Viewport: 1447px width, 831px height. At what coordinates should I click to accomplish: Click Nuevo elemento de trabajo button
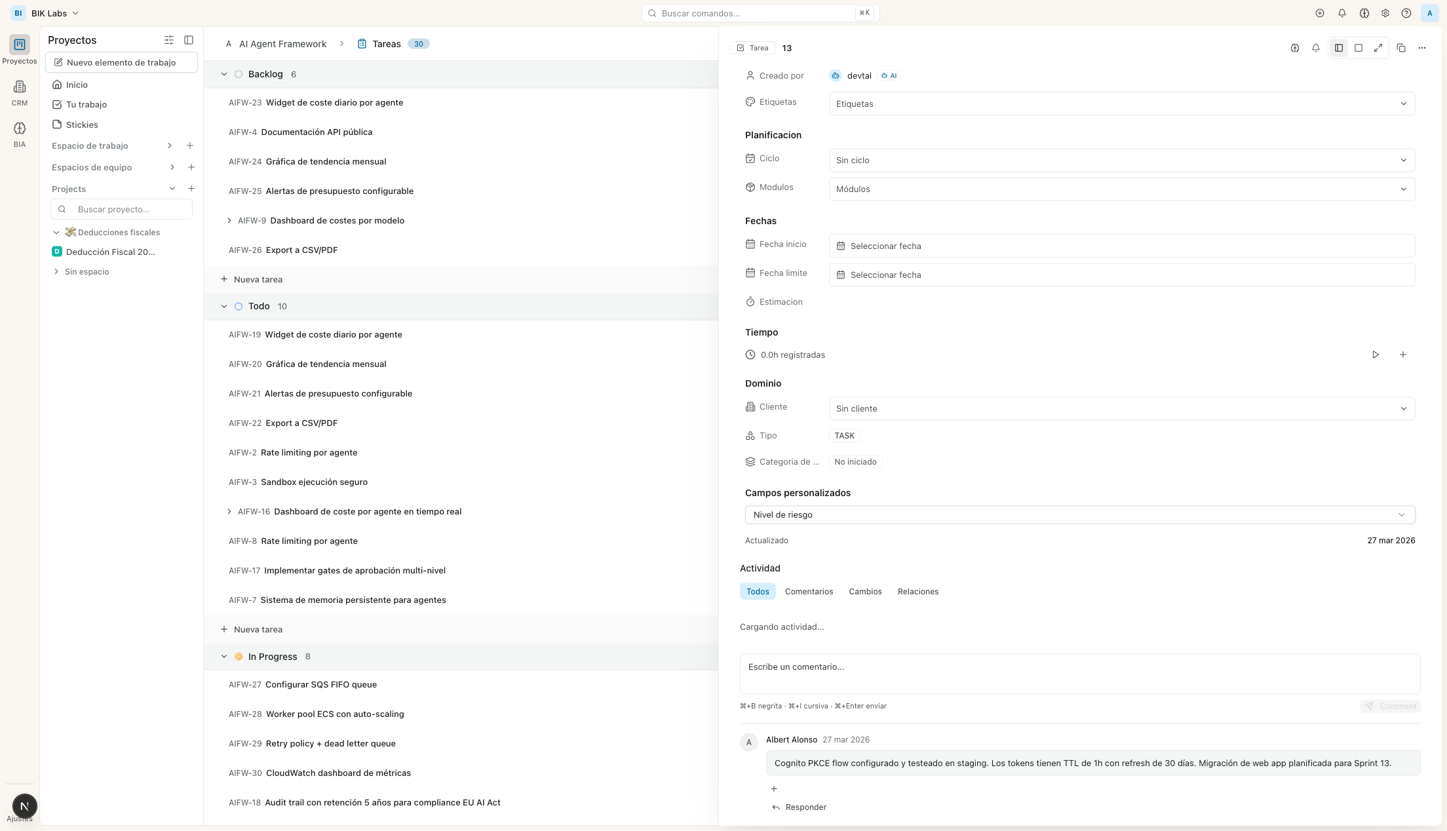[121, 62]
